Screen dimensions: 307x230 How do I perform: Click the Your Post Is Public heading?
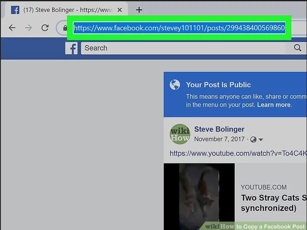coord(218,85)
